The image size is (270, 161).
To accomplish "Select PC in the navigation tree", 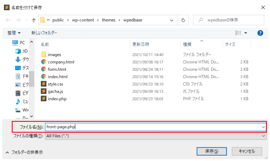I will click(x=19, y=43).
